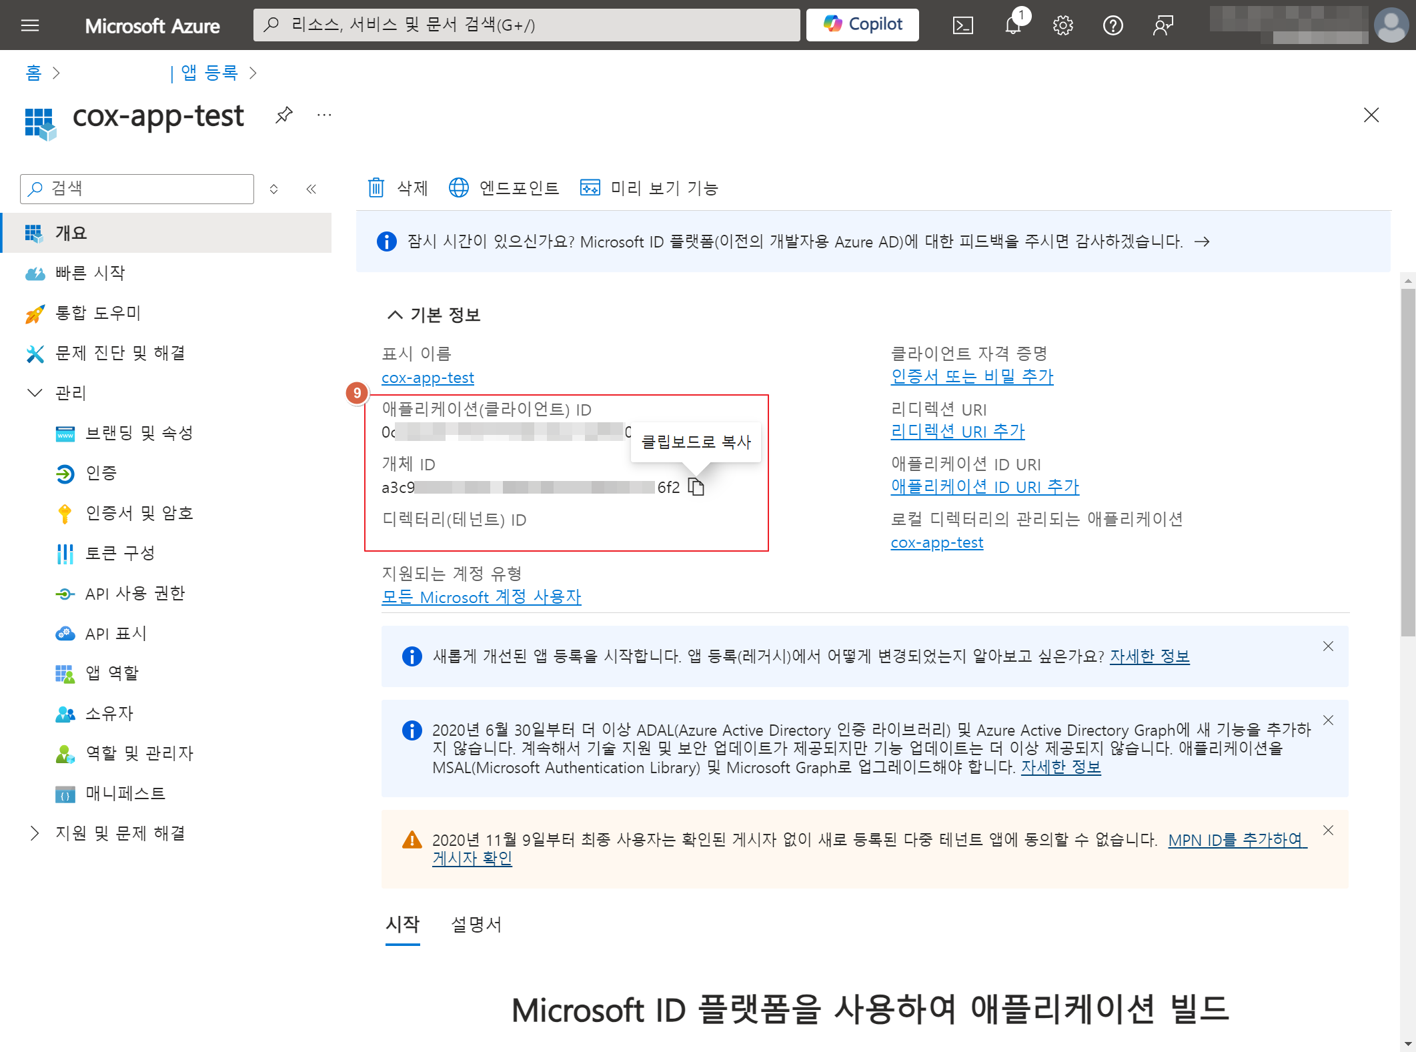Go to 홈 breadcrumb
Screen dimensions: 1416x1052
pos(33,73)
